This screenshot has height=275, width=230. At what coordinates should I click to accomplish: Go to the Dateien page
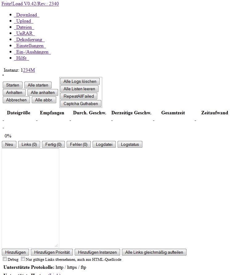tap(24, 27)
